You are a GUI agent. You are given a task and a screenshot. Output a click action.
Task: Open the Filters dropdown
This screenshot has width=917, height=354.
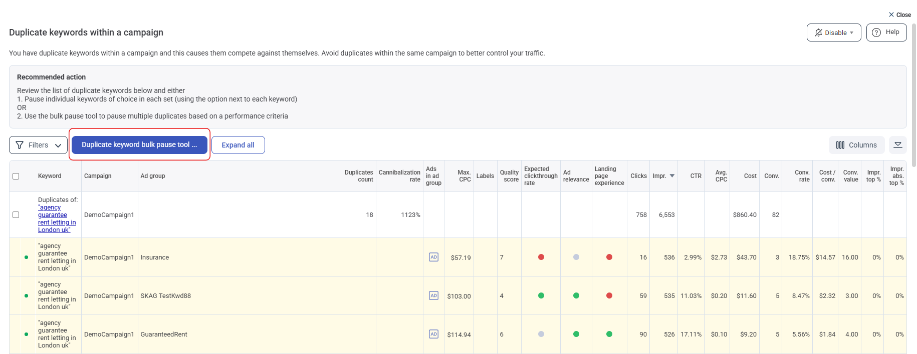point(38,145)
